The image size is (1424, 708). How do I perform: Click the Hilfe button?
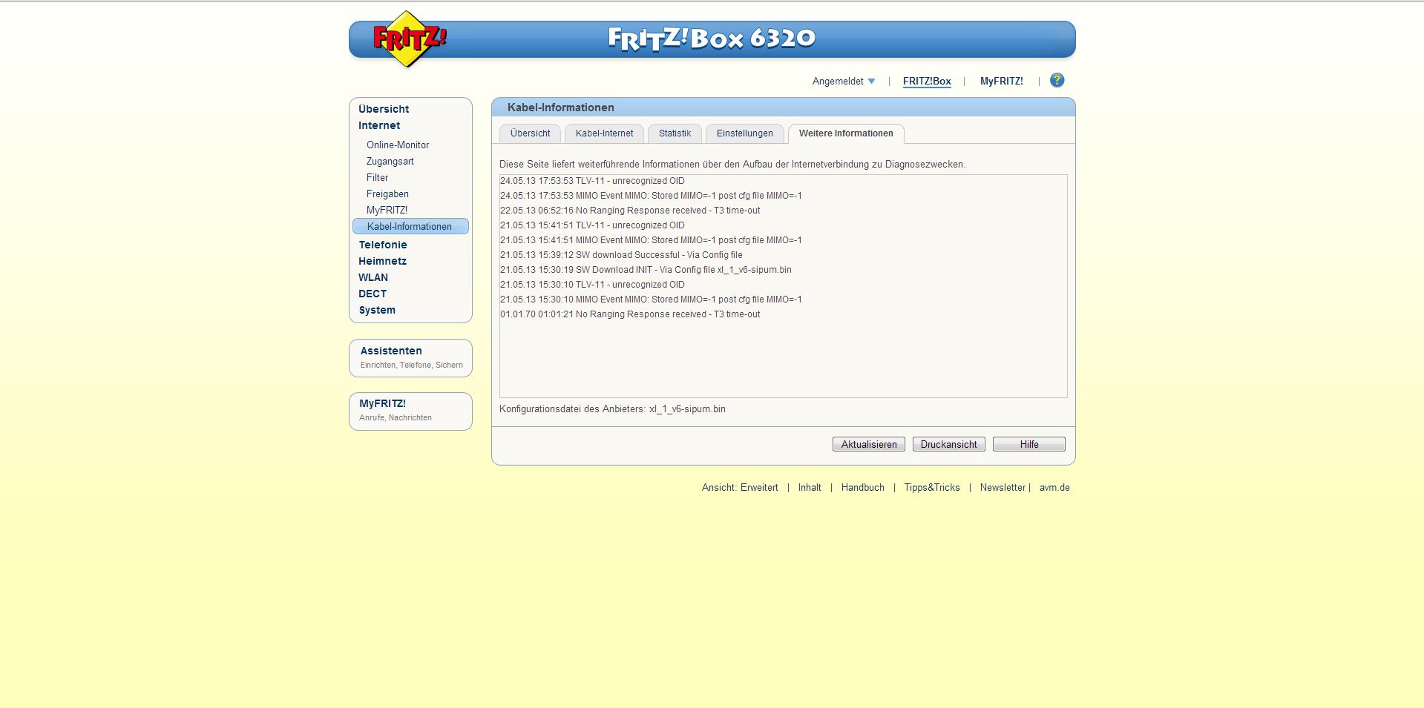point(1029,444)
